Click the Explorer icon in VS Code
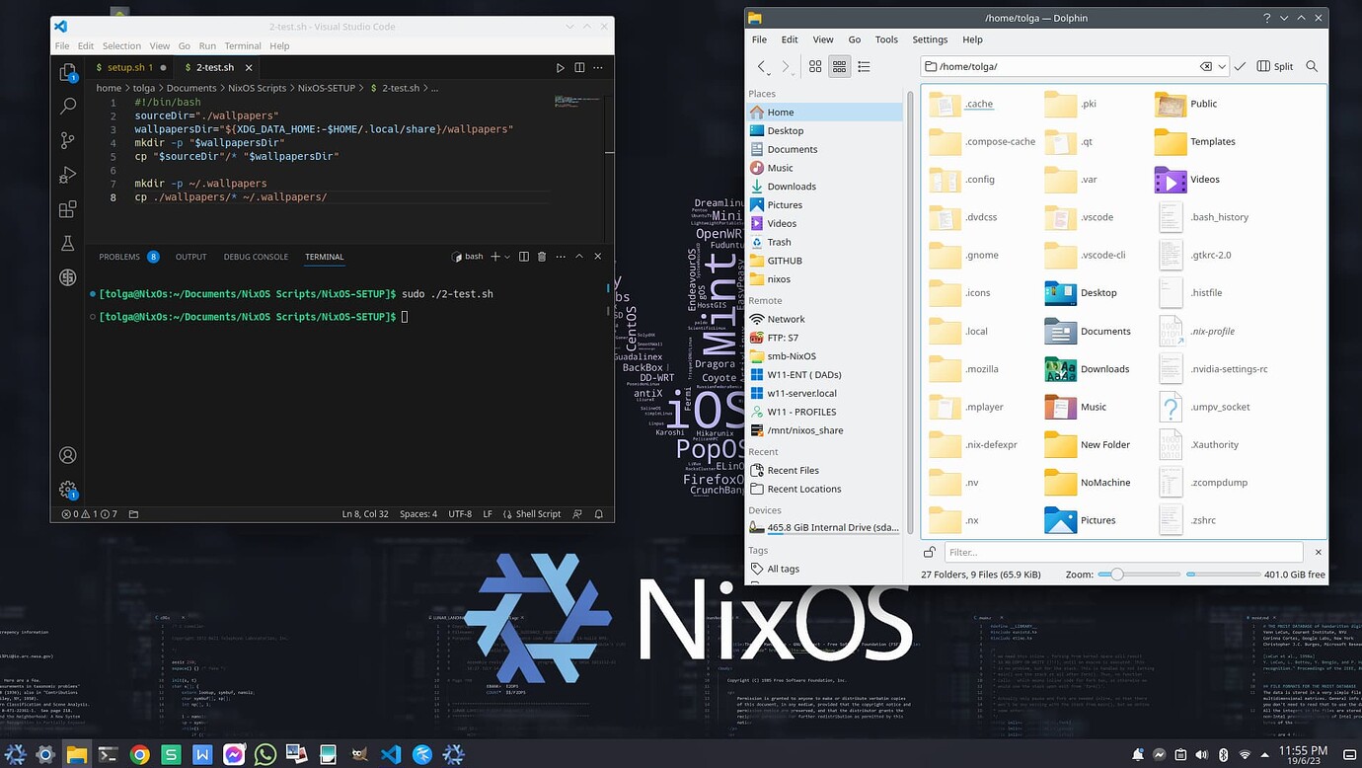 [x=67, y=72]
